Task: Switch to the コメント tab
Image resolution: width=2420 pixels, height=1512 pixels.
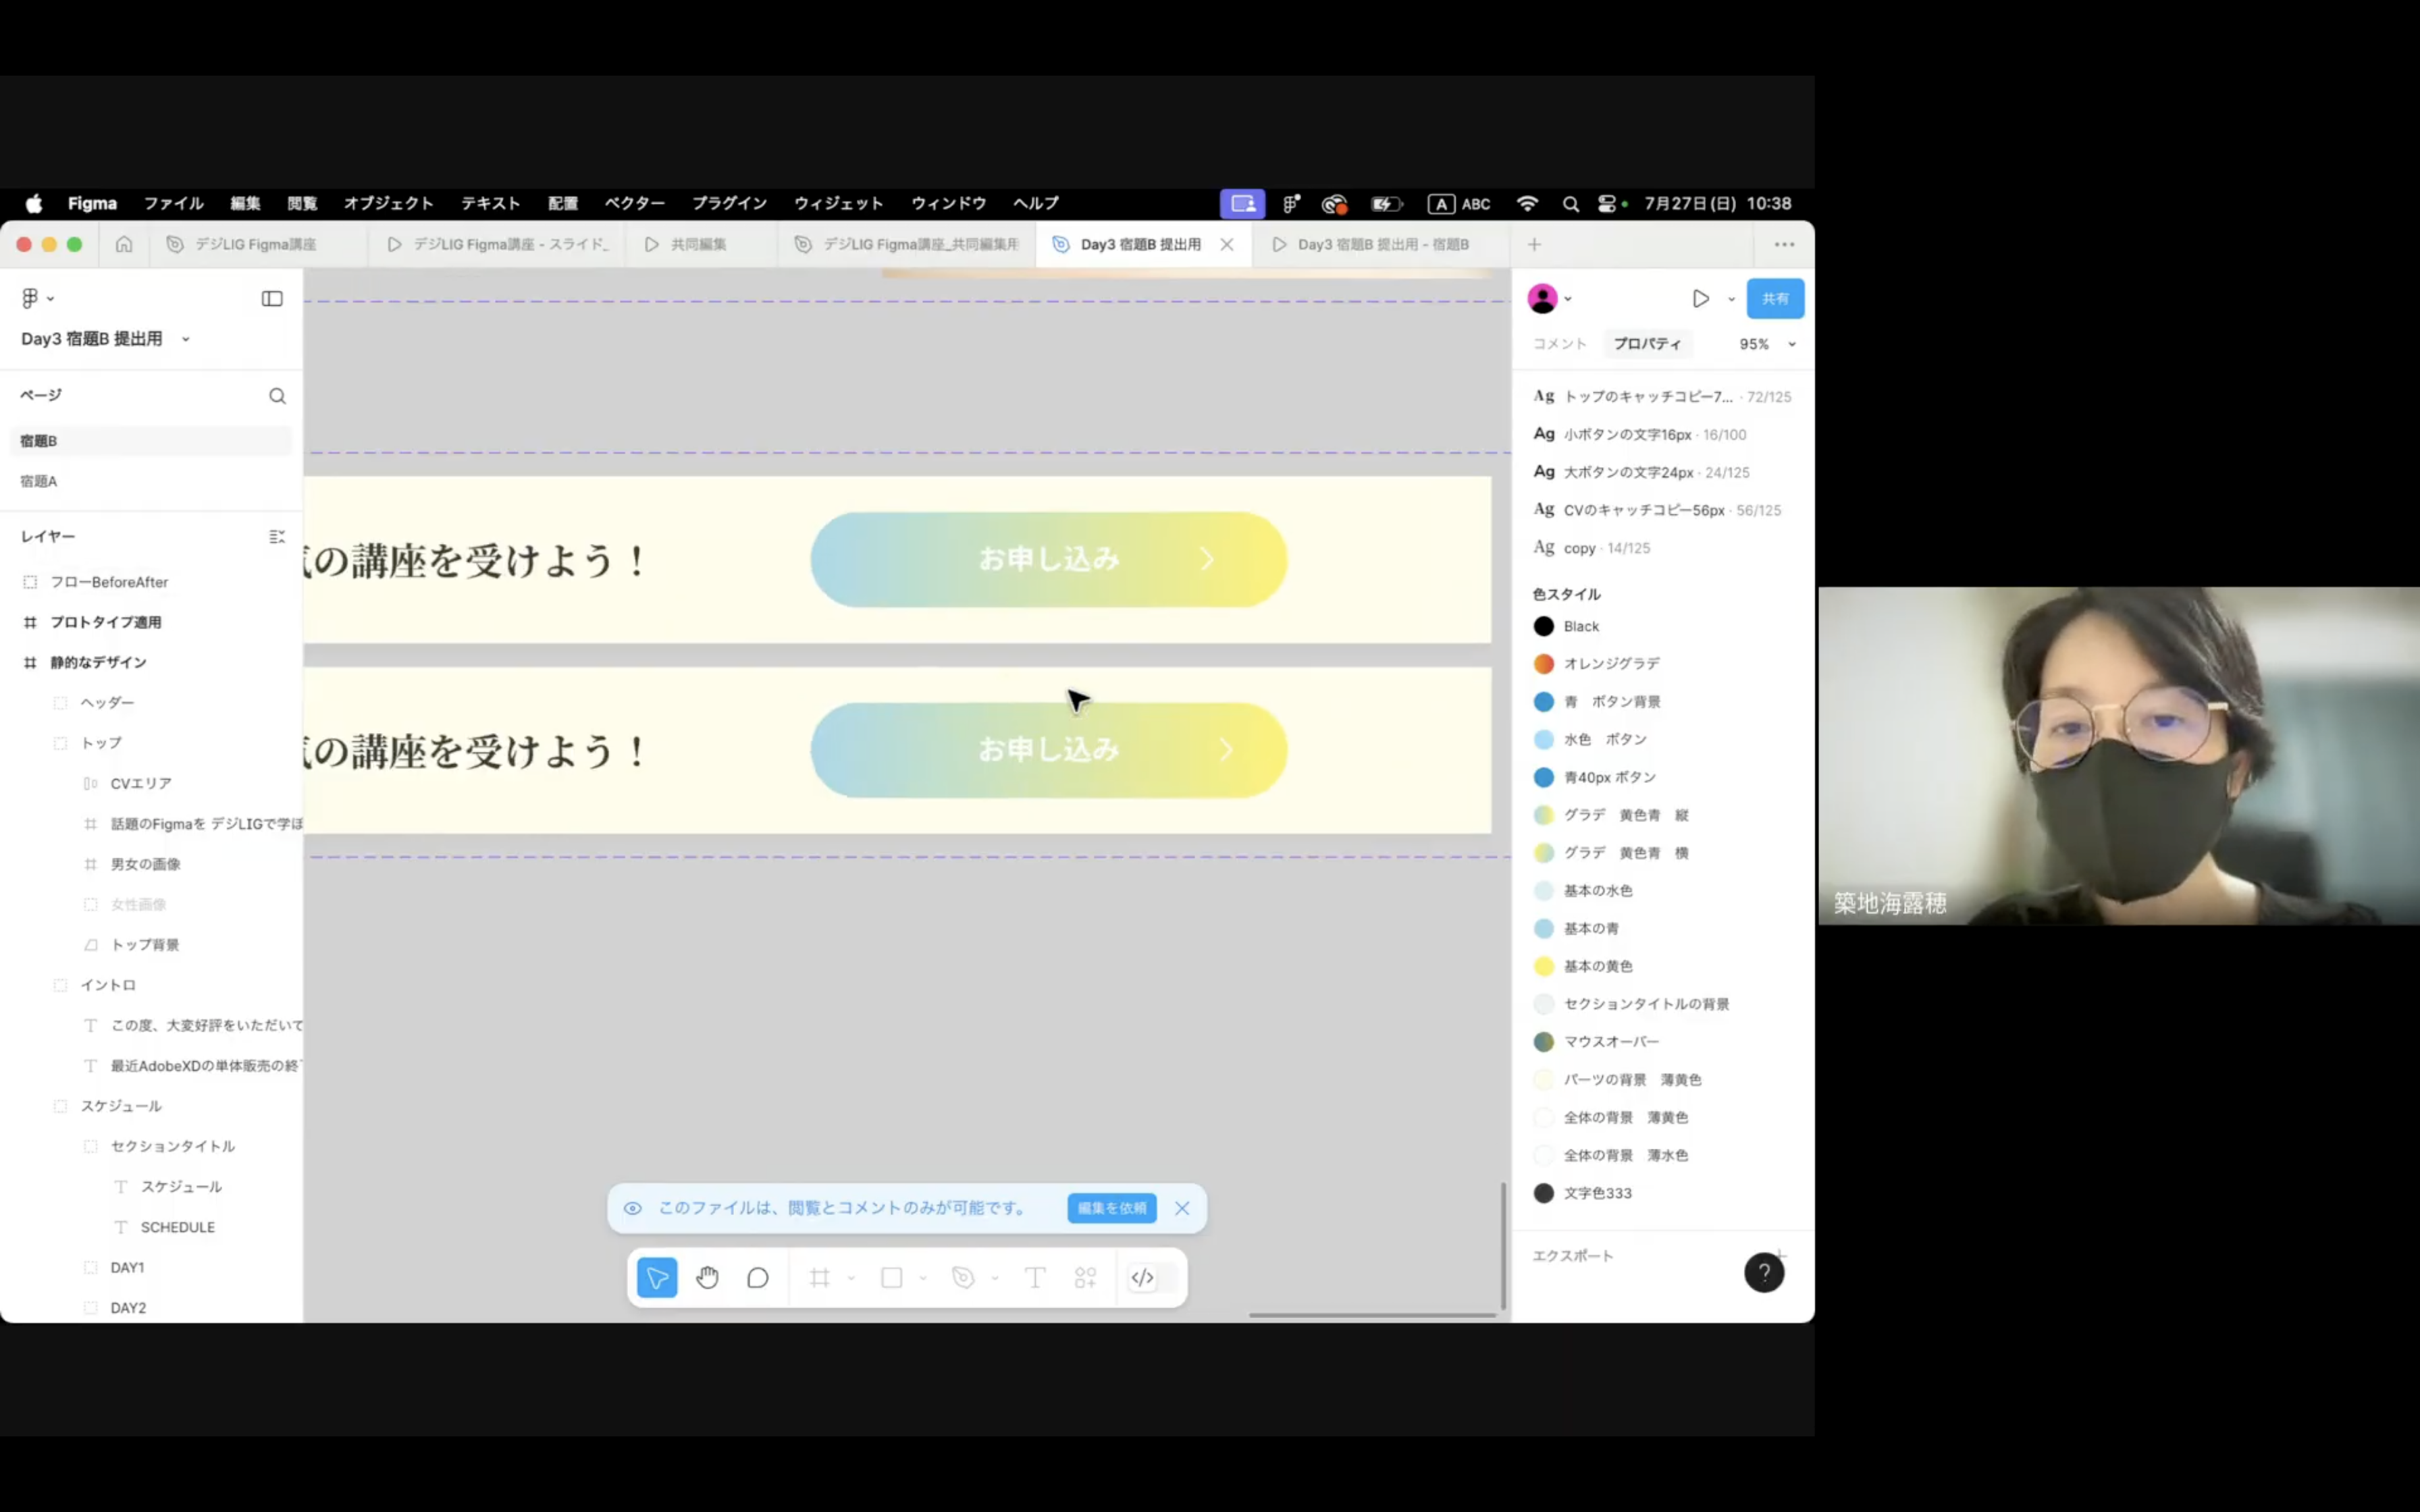Action: tap(1559, 344)
